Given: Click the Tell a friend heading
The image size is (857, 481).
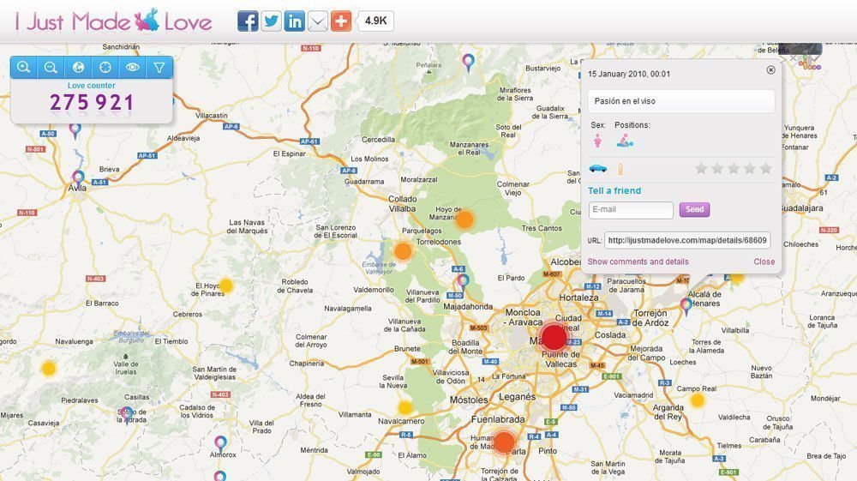Looking at the screenshot, I should coord(614,190).
